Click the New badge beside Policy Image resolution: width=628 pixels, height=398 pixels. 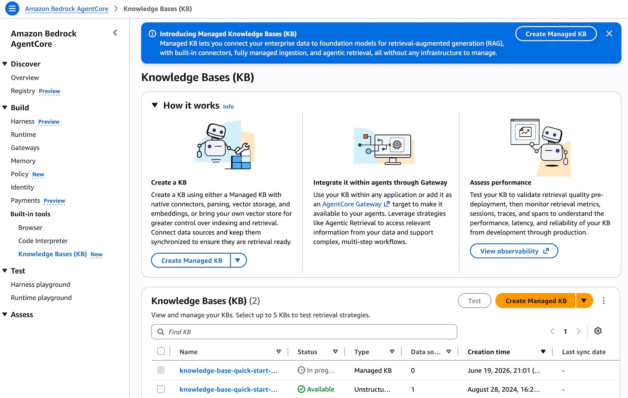(x=38, y=174)
